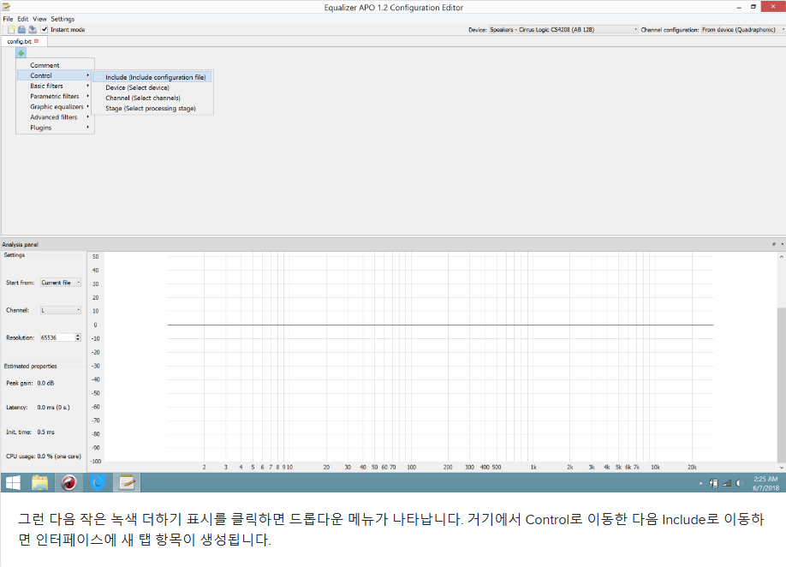
Task: Open the Channel configuration dropdown
Action: coord(743,30)
